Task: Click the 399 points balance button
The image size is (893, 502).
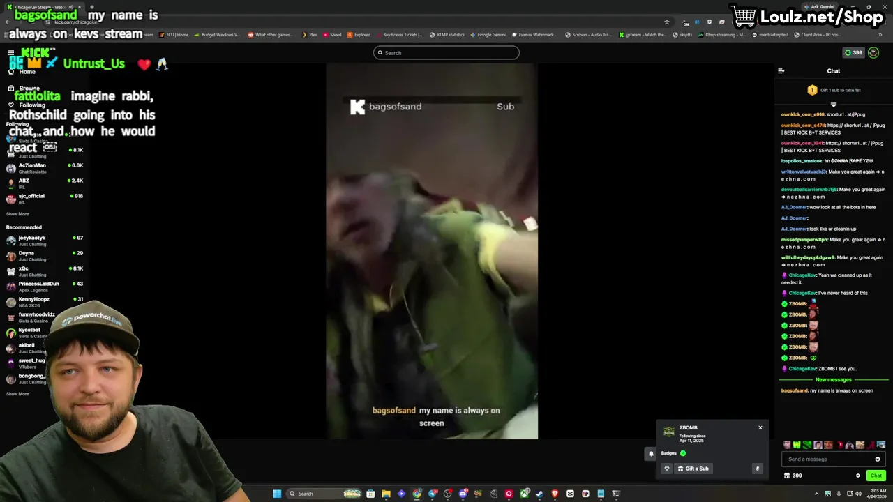Action: pyautogui.click(x=854, y=53)
